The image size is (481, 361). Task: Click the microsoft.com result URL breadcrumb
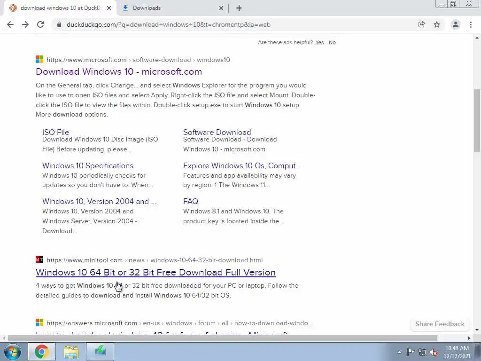pos(138,60)
